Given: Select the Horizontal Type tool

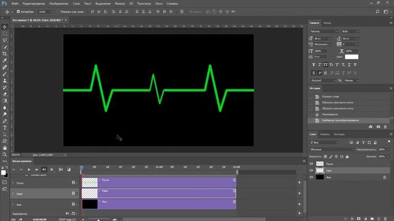Looking at the screenshot, I should tap(4, 128).
